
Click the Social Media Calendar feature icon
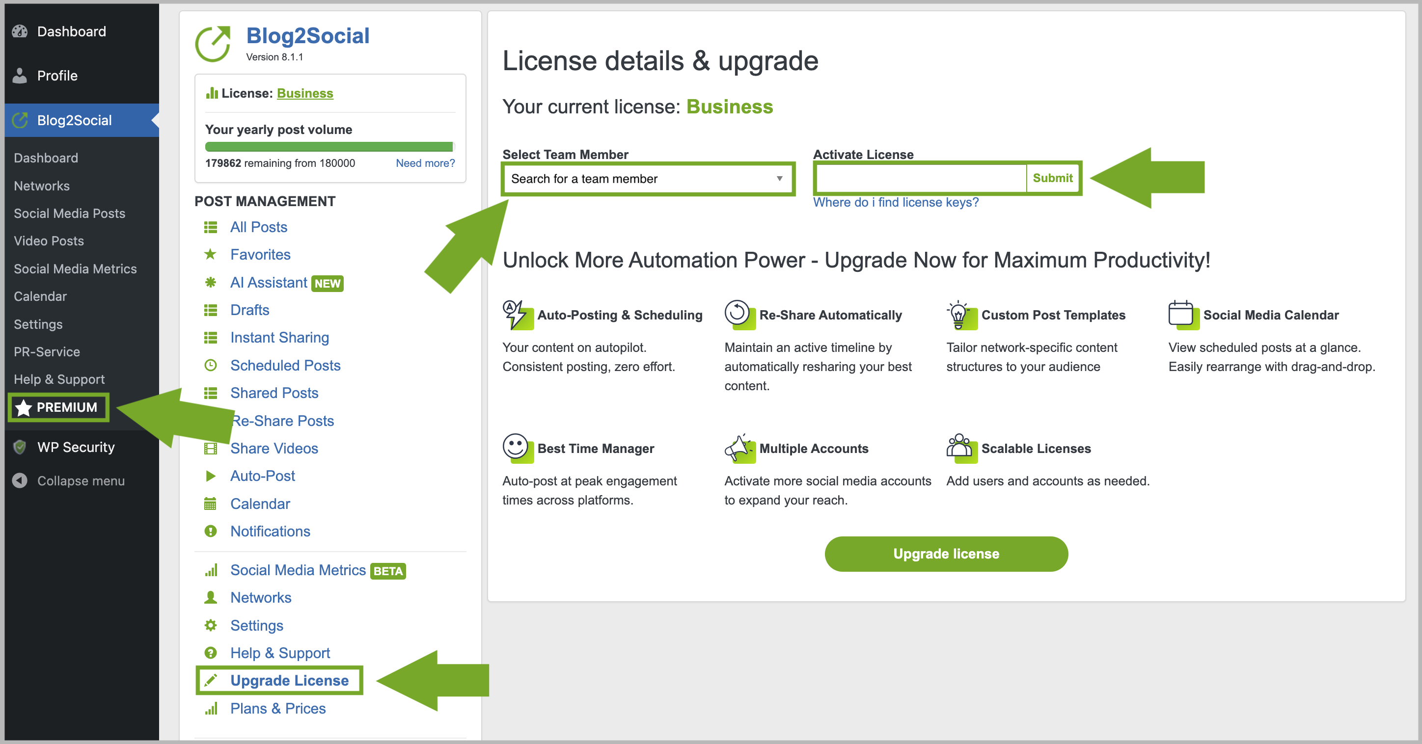[x=1183, y=315]
